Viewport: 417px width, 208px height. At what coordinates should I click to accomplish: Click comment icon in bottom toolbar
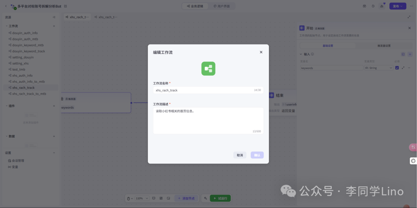(x=153, y=198)
